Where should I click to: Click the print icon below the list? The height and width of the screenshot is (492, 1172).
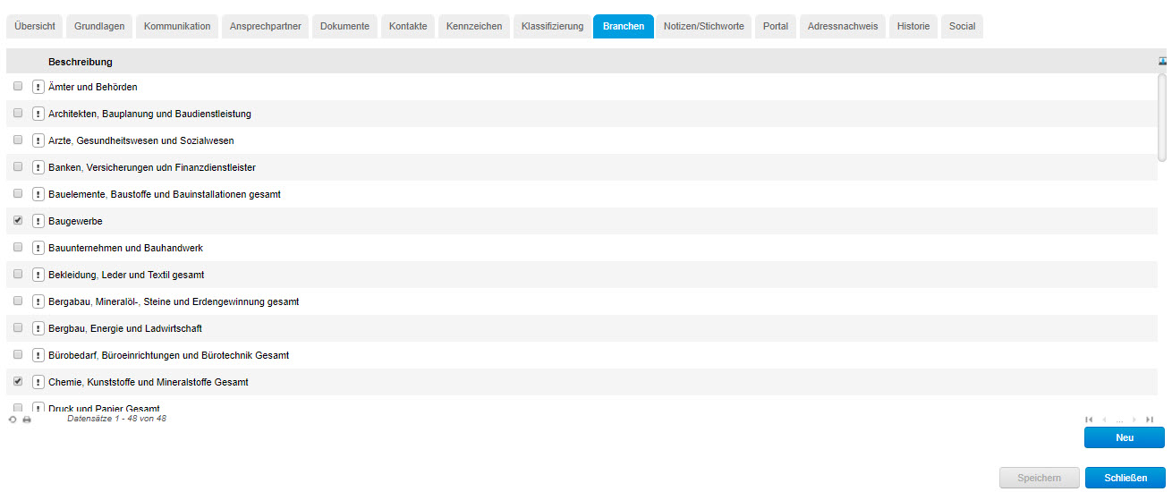click(x=27, y=419)
